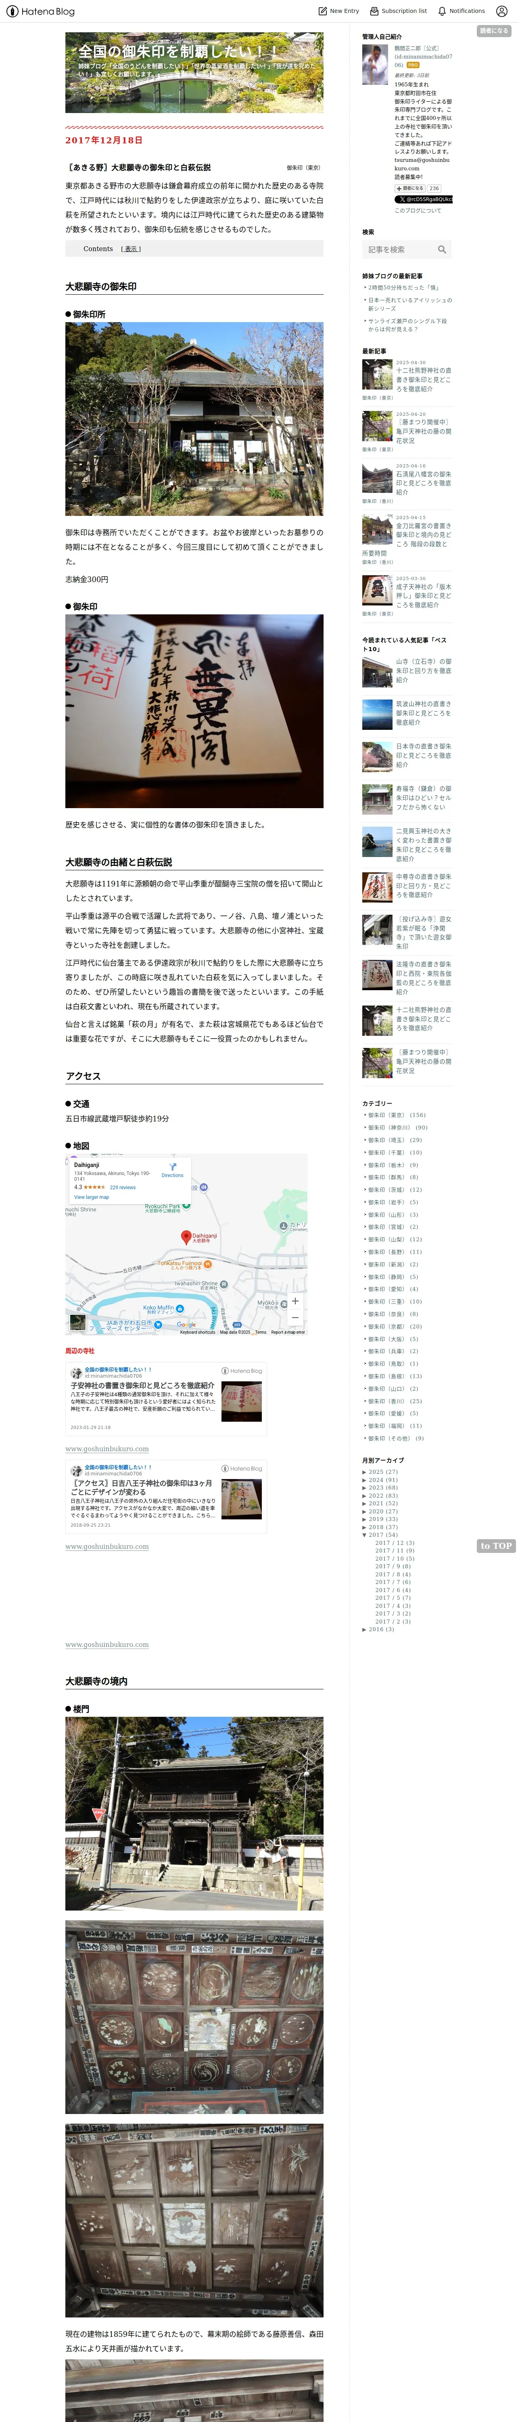The width and height of the screenshot is (518, 2422).
Task: Open the 子安神社 related article card
Action: (x=166, y=1398)
